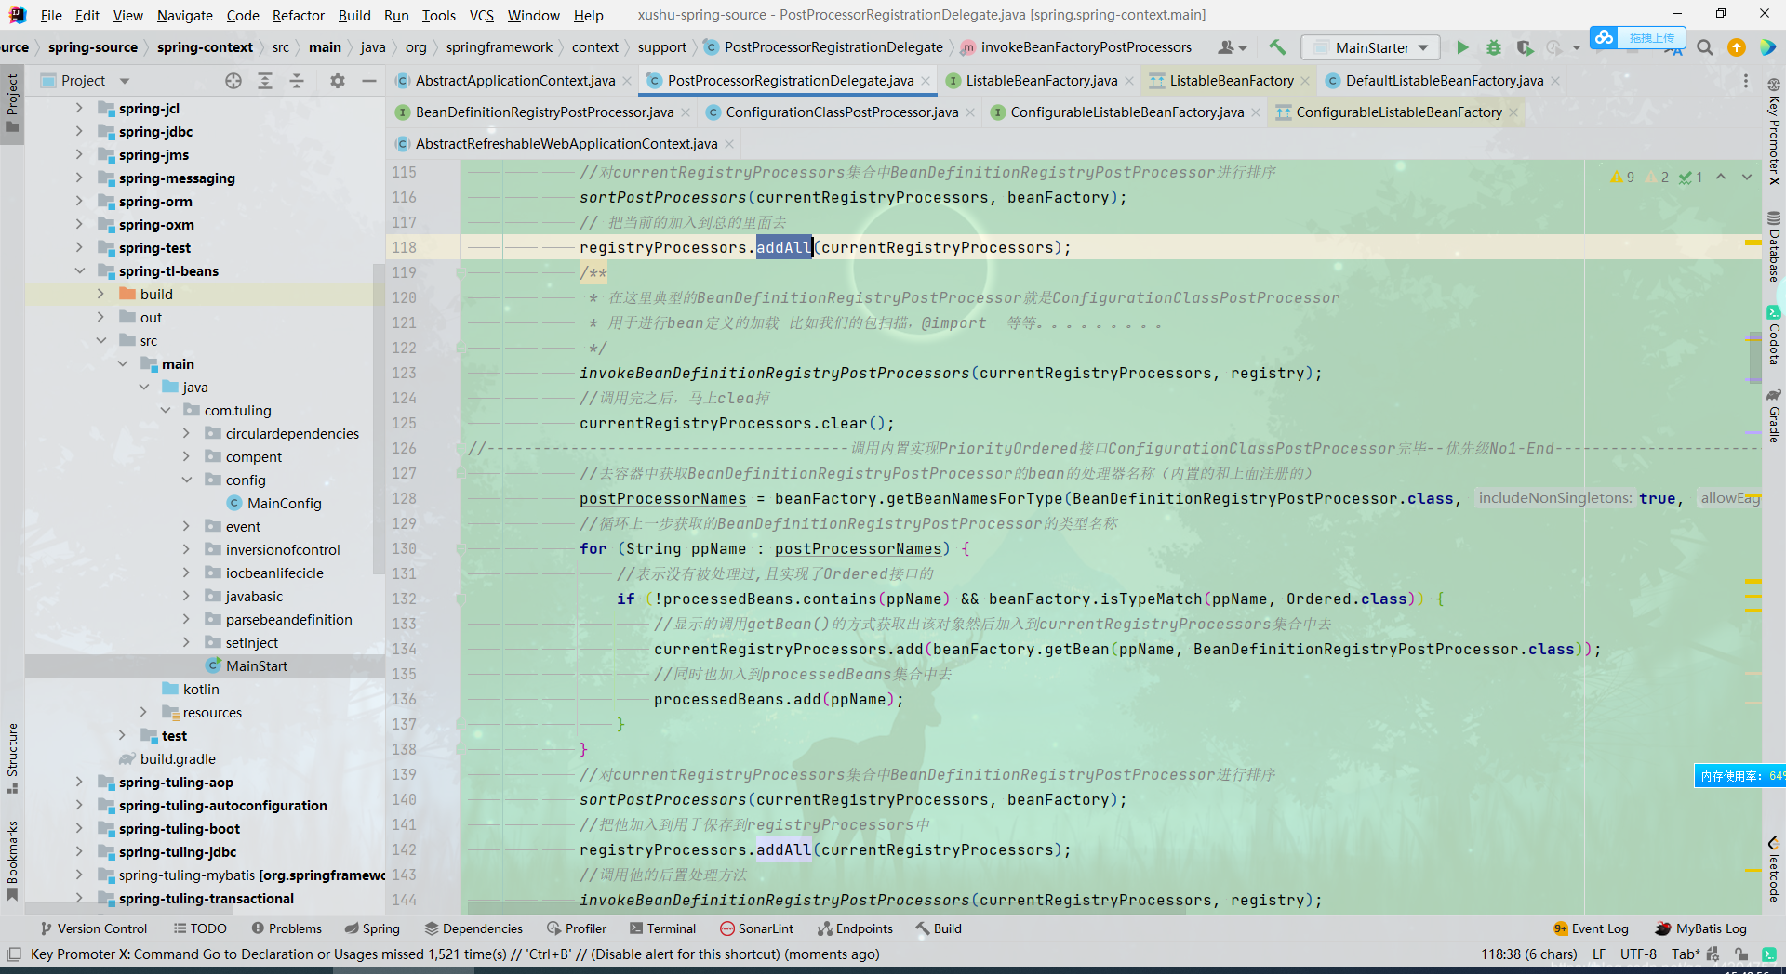Viewport: 1786px width, 974px height.
Task: Open the Bookmarks tool window
Action: 12,861
